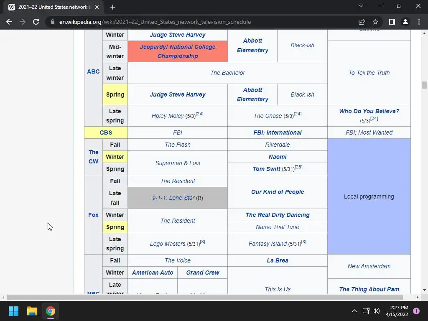Open the CBS network link
Image resolution: width=428 pixels, height=321 pixels.
(x=106, y=132)
